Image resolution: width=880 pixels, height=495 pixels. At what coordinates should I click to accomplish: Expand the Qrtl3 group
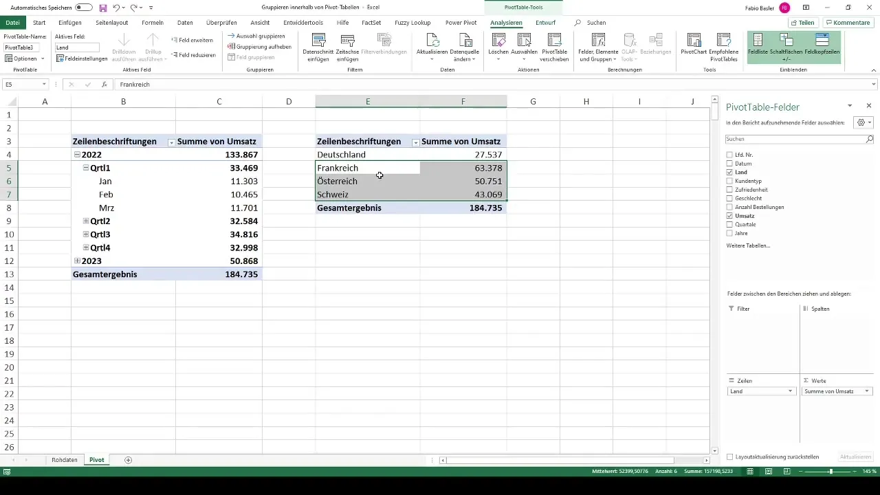[x=86, y=234]
